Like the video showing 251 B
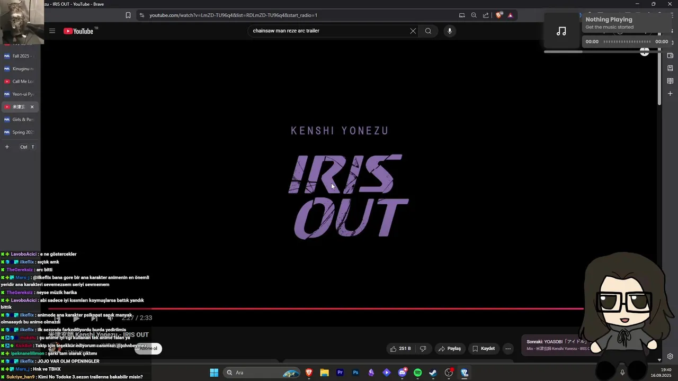Image resolution: width=678 pixels, height=381 pixels. point(401,349)
